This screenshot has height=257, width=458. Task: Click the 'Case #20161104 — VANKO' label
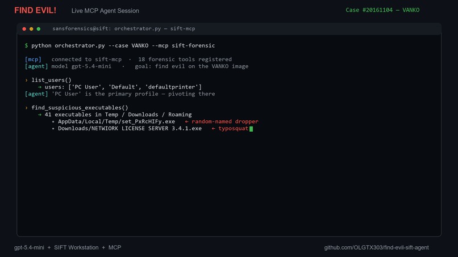(x=382, y=10)
